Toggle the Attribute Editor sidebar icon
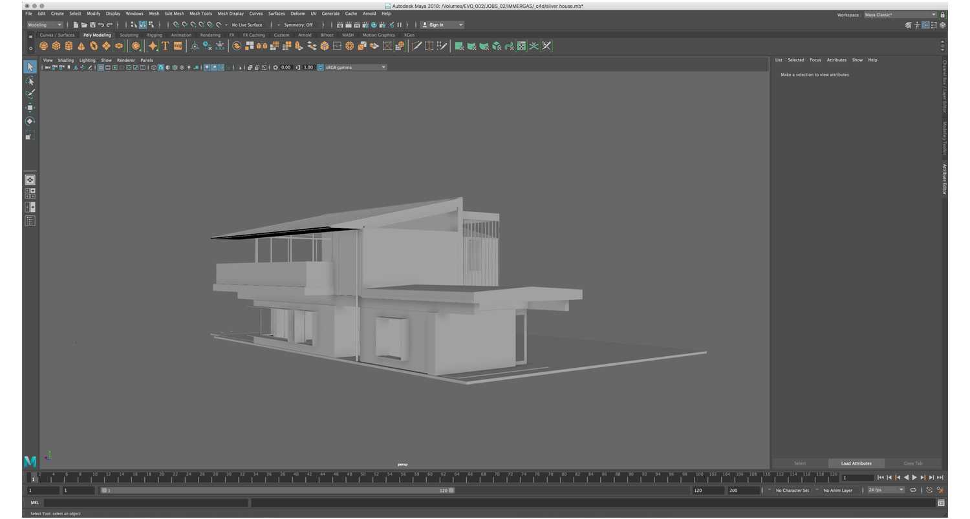 926,25
